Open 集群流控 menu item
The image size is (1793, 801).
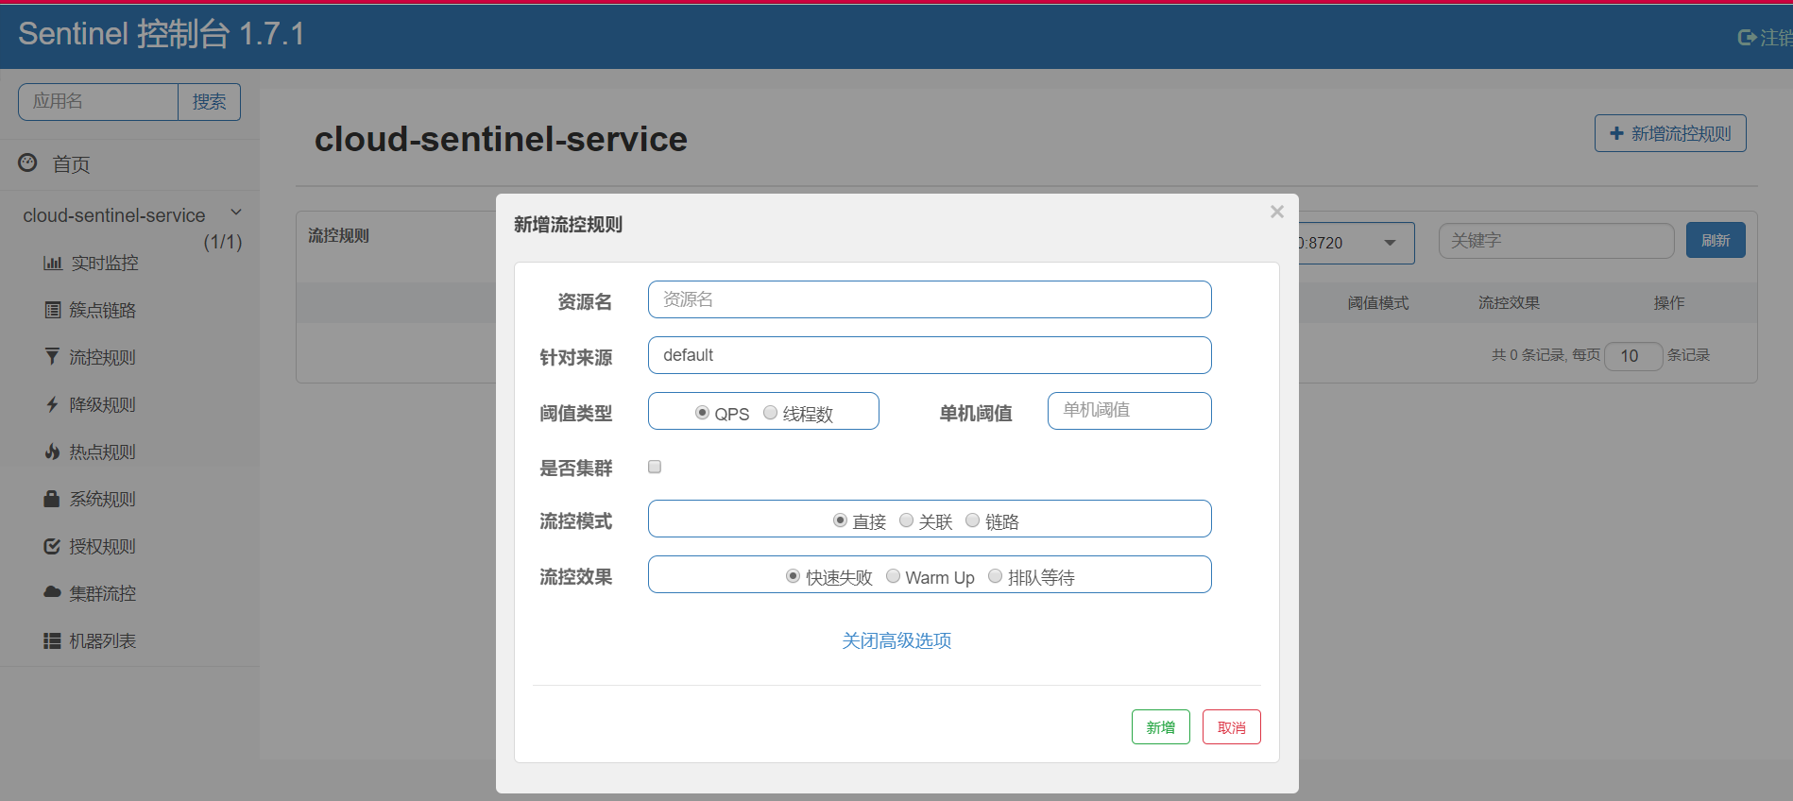[x=103, y=593]
